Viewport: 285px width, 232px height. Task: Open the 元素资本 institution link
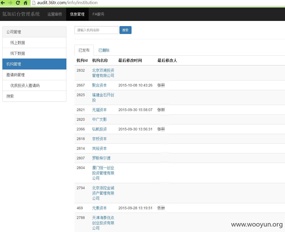point(99,208)
